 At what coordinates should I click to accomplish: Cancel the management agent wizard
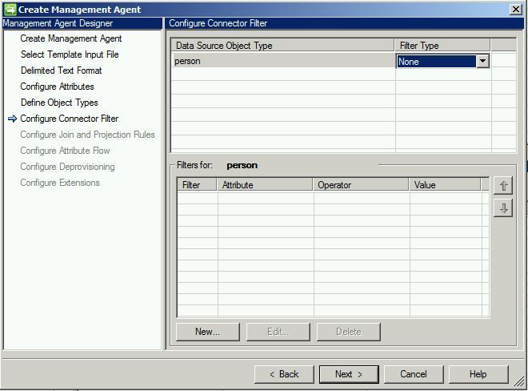pyautogui.click(x=414, y=374)
